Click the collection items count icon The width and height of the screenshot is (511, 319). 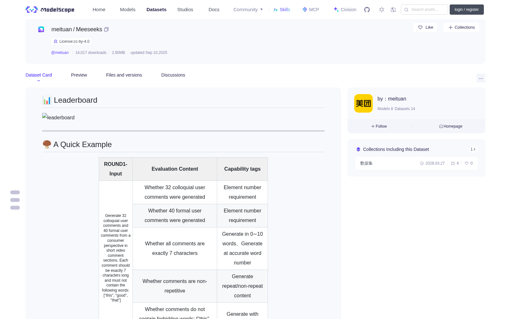[453, 163]
